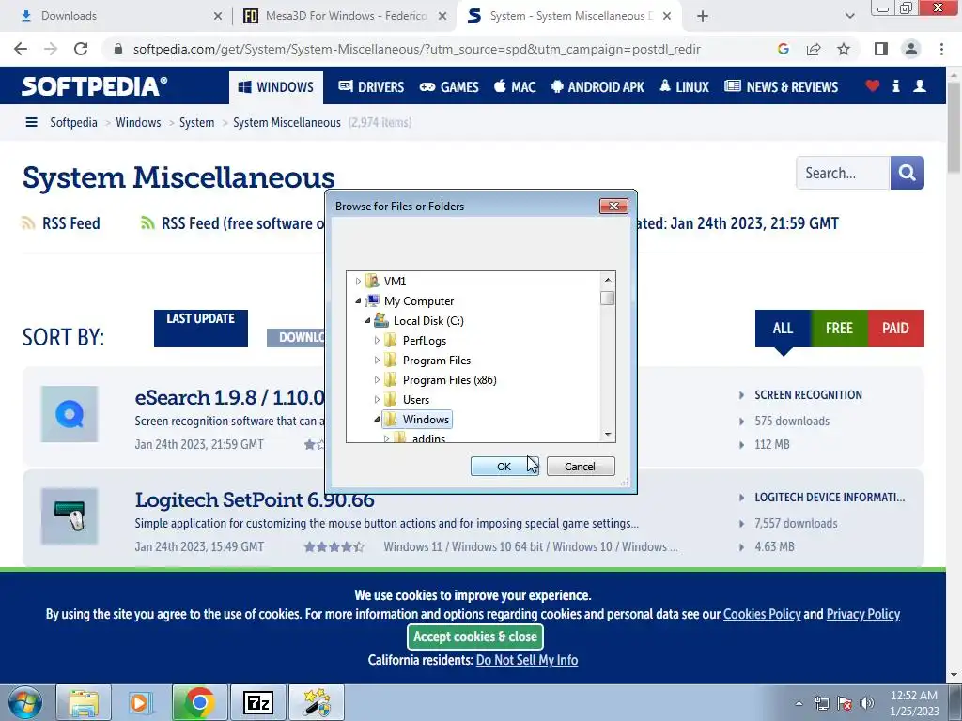962x721 pixels.
Task: Open the Chrome tab search dropdown
Action: tap(849, 16)
